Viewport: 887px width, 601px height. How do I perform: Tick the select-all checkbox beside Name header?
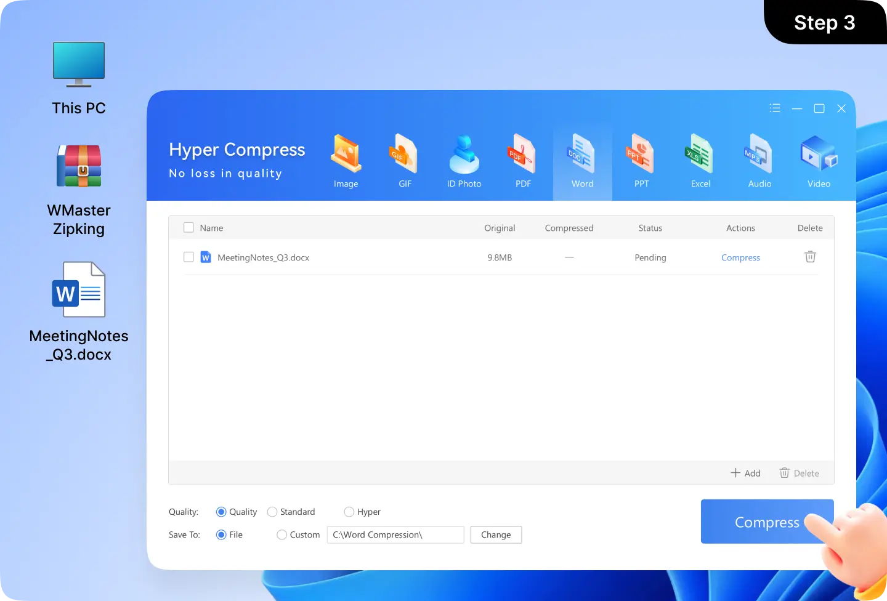pos(188,228)
